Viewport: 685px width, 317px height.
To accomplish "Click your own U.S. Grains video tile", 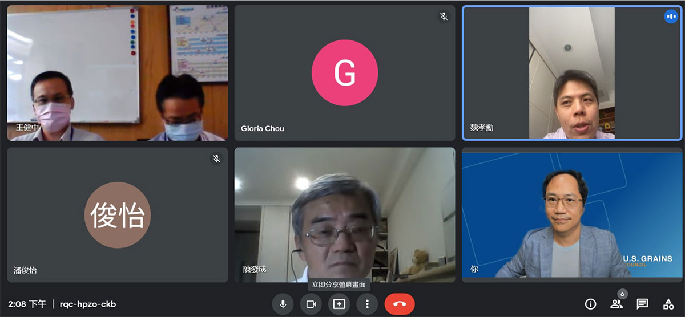I will click(x=571, y=215).
